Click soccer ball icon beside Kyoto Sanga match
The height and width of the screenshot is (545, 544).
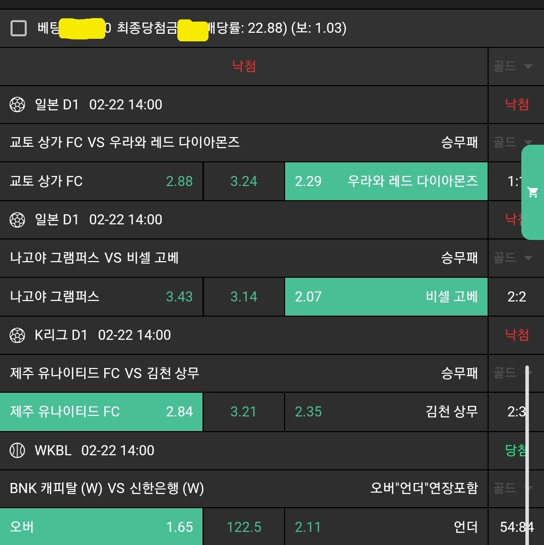pos(18,105)
